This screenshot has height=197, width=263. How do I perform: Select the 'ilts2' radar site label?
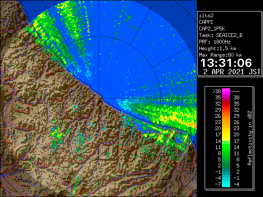(206, 16)
